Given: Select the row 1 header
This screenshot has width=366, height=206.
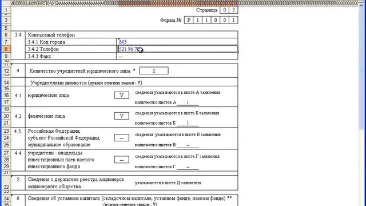Looking at the screenshot, I should pos(6,10).
